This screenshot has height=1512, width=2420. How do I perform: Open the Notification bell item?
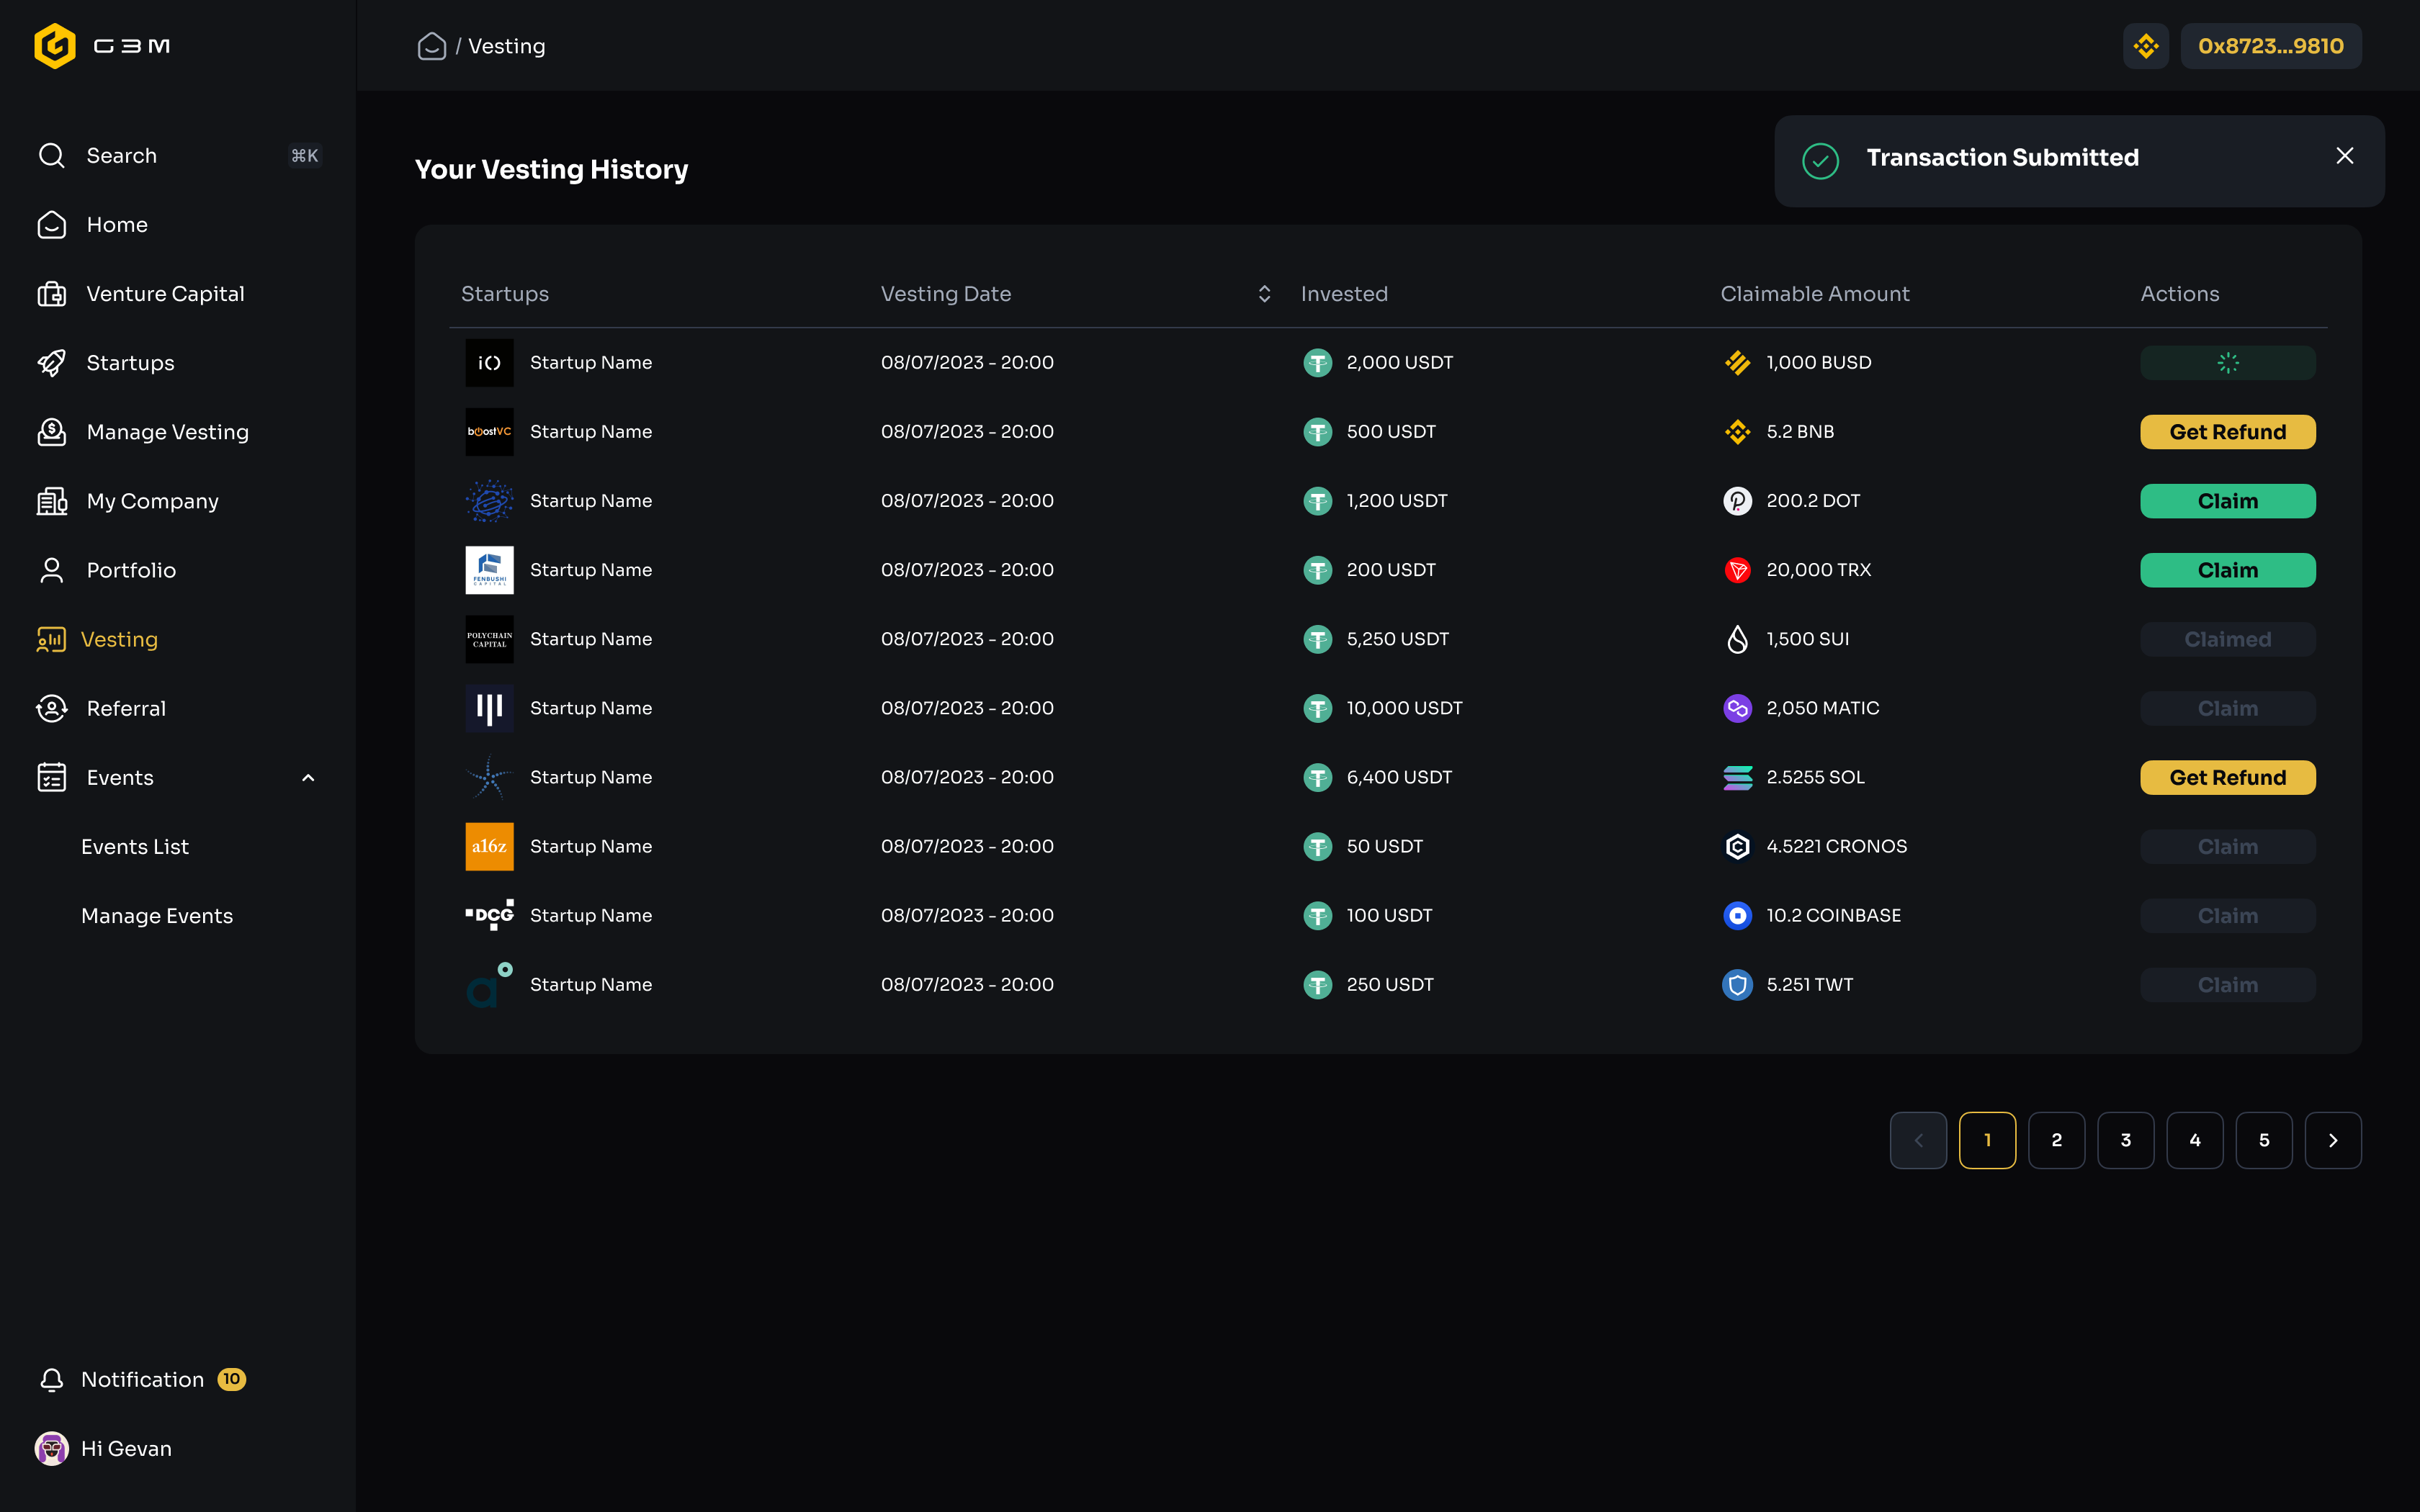click(x=142, y=1379)
